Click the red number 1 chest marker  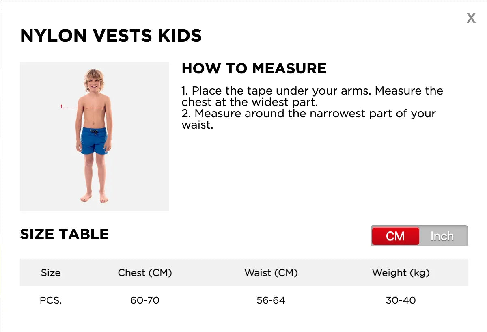click(x=61, y=107)
